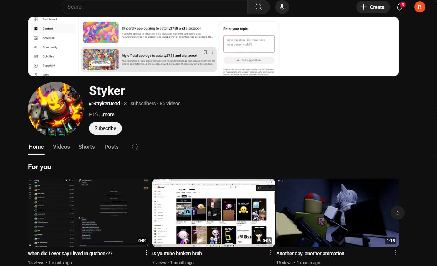Open the notifications bell
The image size is (437, 266).
pyautogui.click(x=400, y=7)
